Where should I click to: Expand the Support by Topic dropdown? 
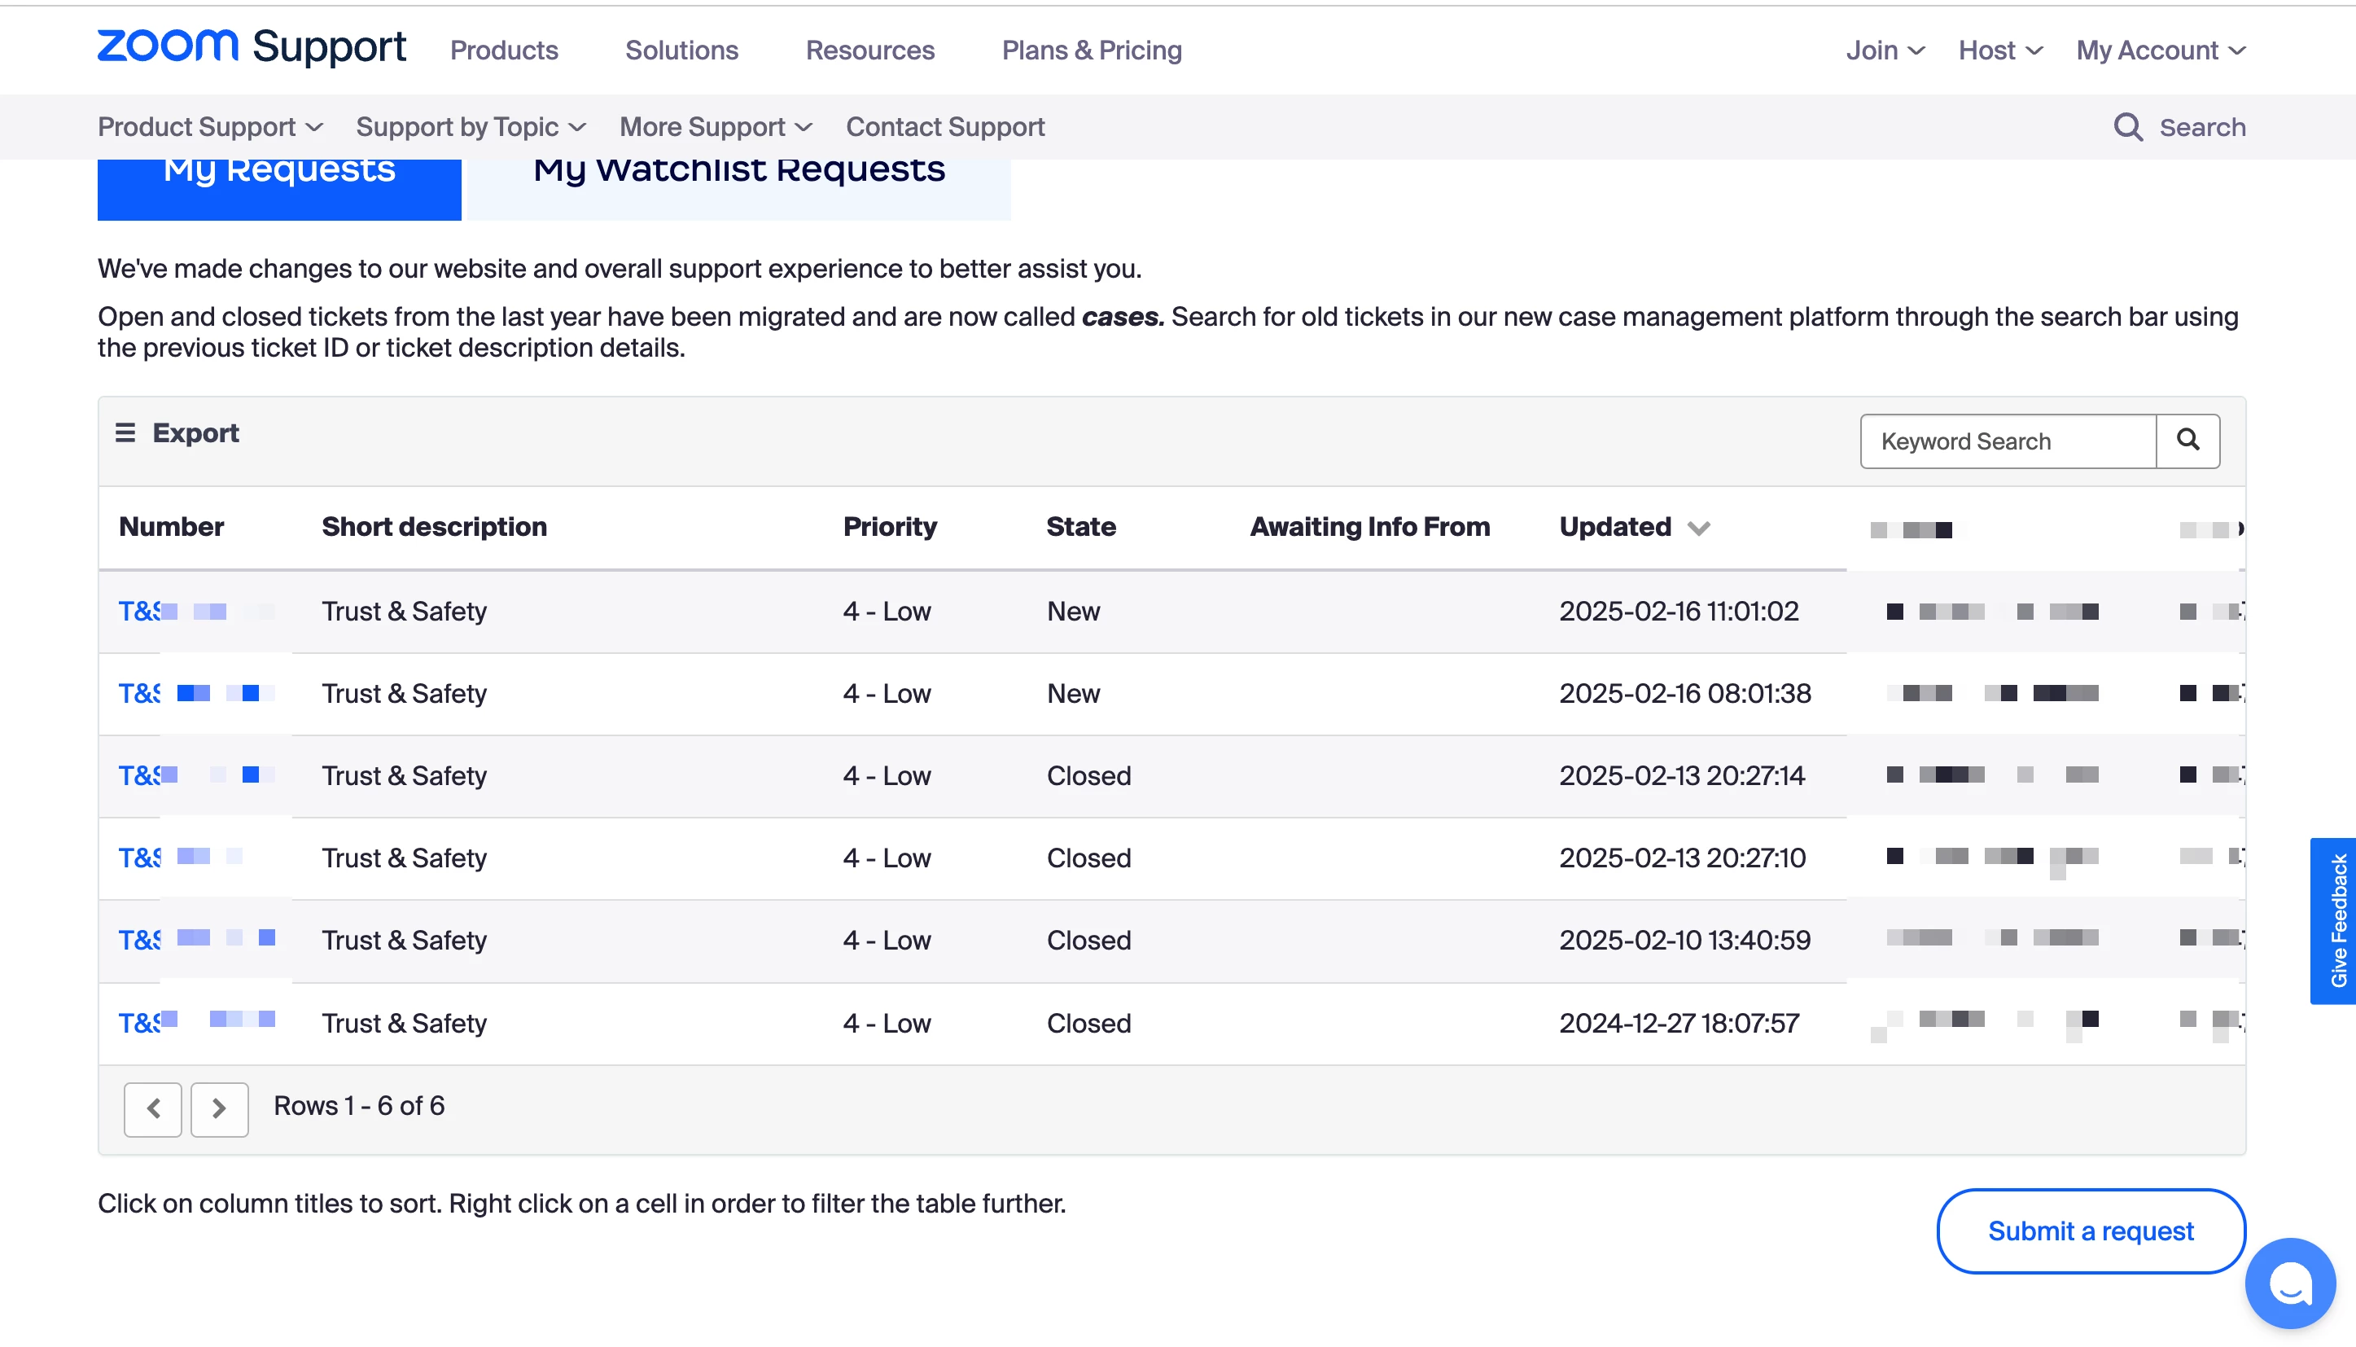[471, 127]
